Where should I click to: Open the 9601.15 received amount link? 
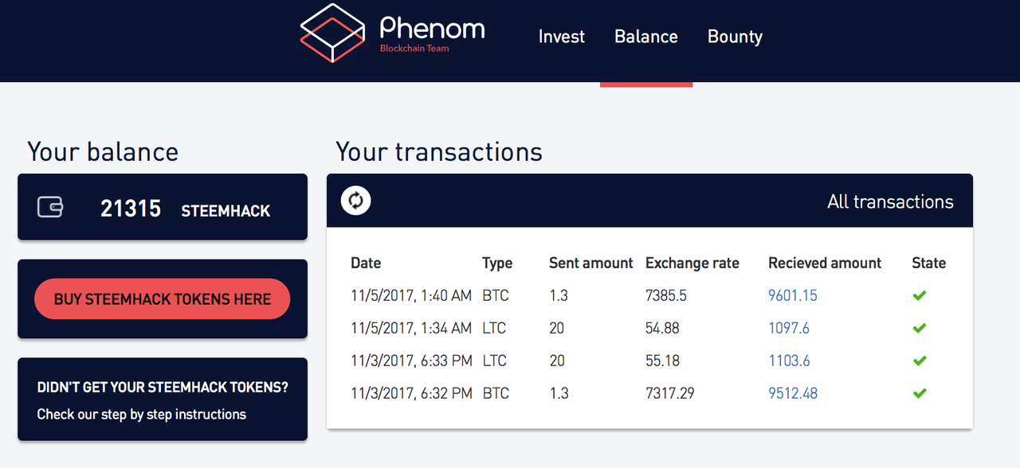pos(793,295)
